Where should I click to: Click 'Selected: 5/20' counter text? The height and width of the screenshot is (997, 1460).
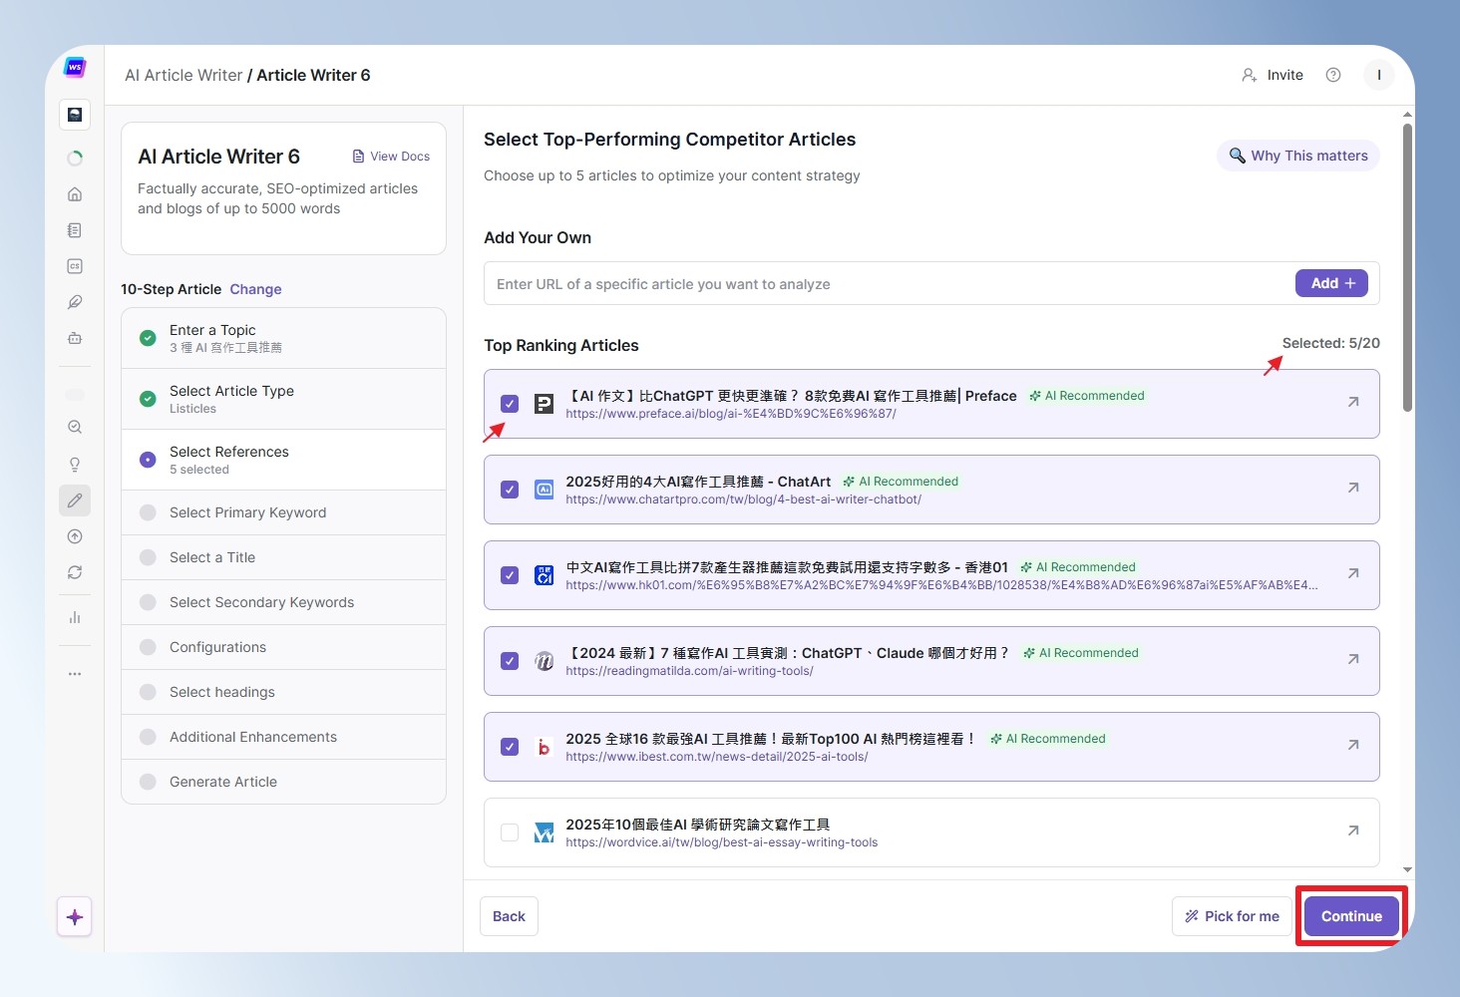click(x=1330, y=343)
